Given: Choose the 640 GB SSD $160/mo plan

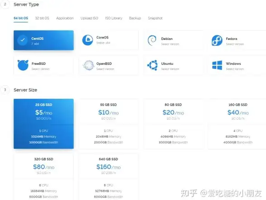Looking at the screenshot, I should [x=109, y=176].
